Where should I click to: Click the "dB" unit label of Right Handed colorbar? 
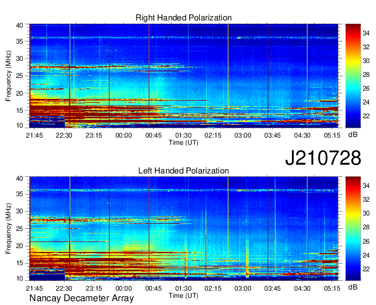point(353,134)
